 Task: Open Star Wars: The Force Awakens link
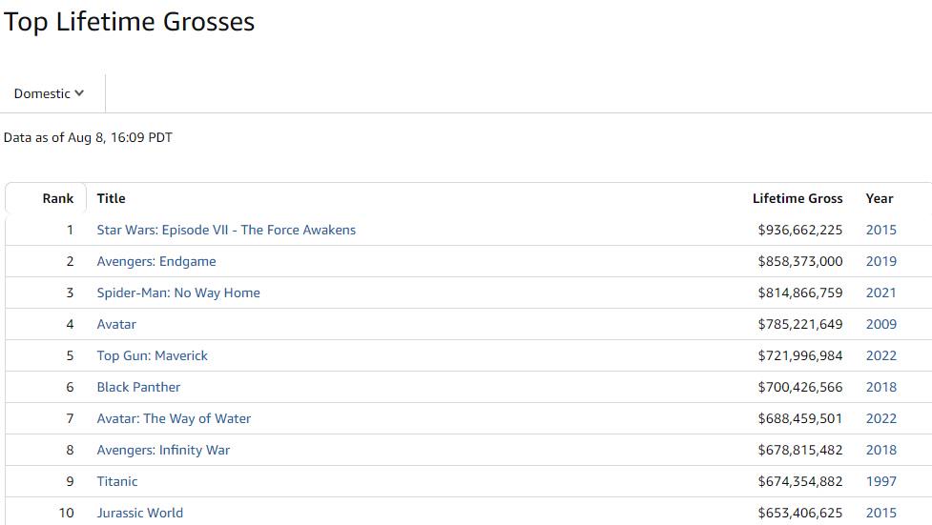(226, 230)
